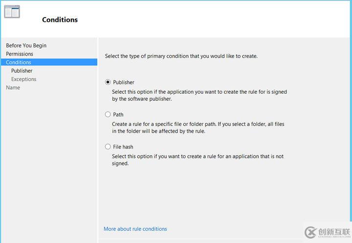
Task: Click the wizard icon beside the Conditions title
Action: coord(12,12)
